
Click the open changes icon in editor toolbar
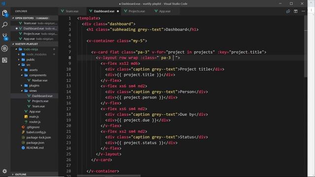(288, 11)
